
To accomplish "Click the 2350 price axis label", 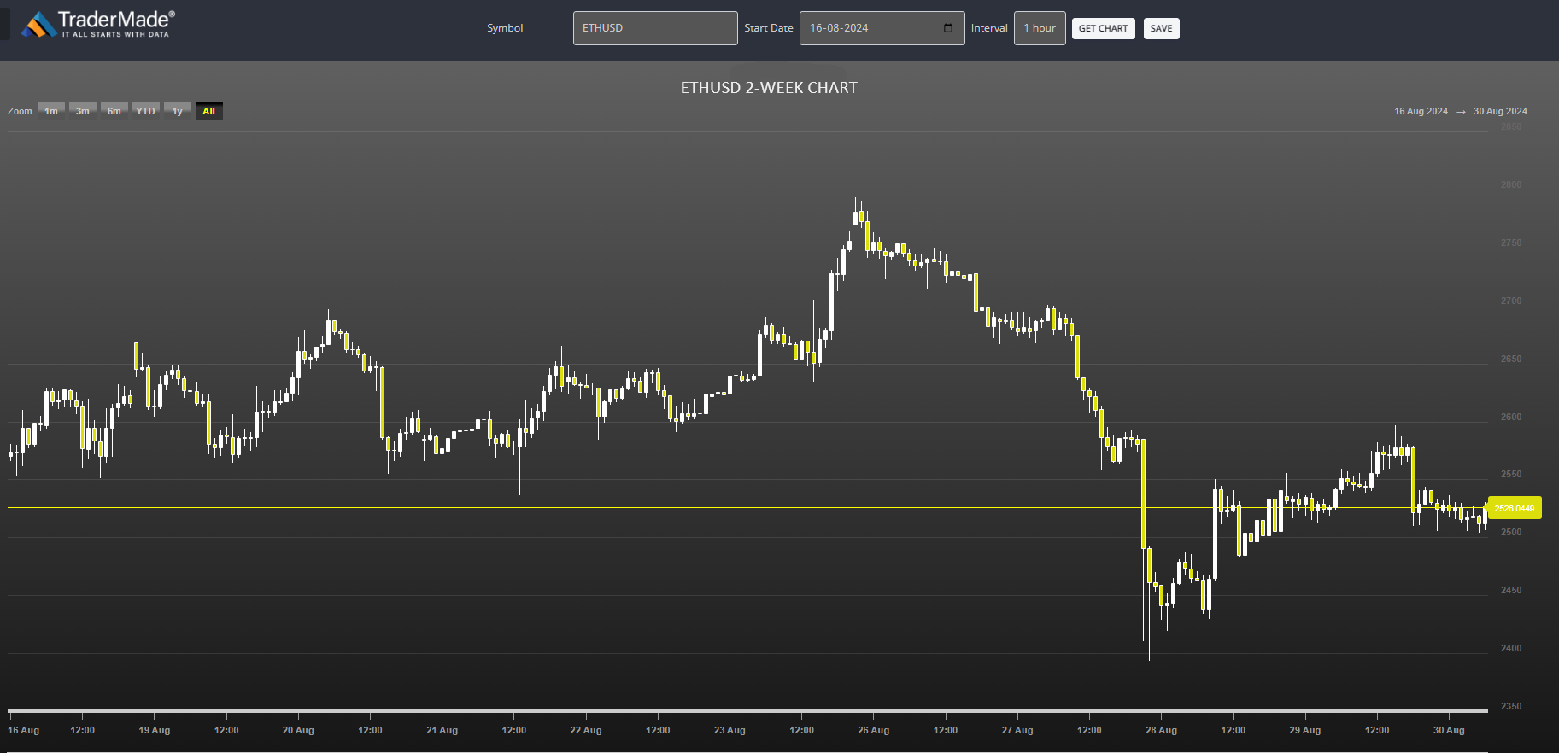I will click(1511, 706).
